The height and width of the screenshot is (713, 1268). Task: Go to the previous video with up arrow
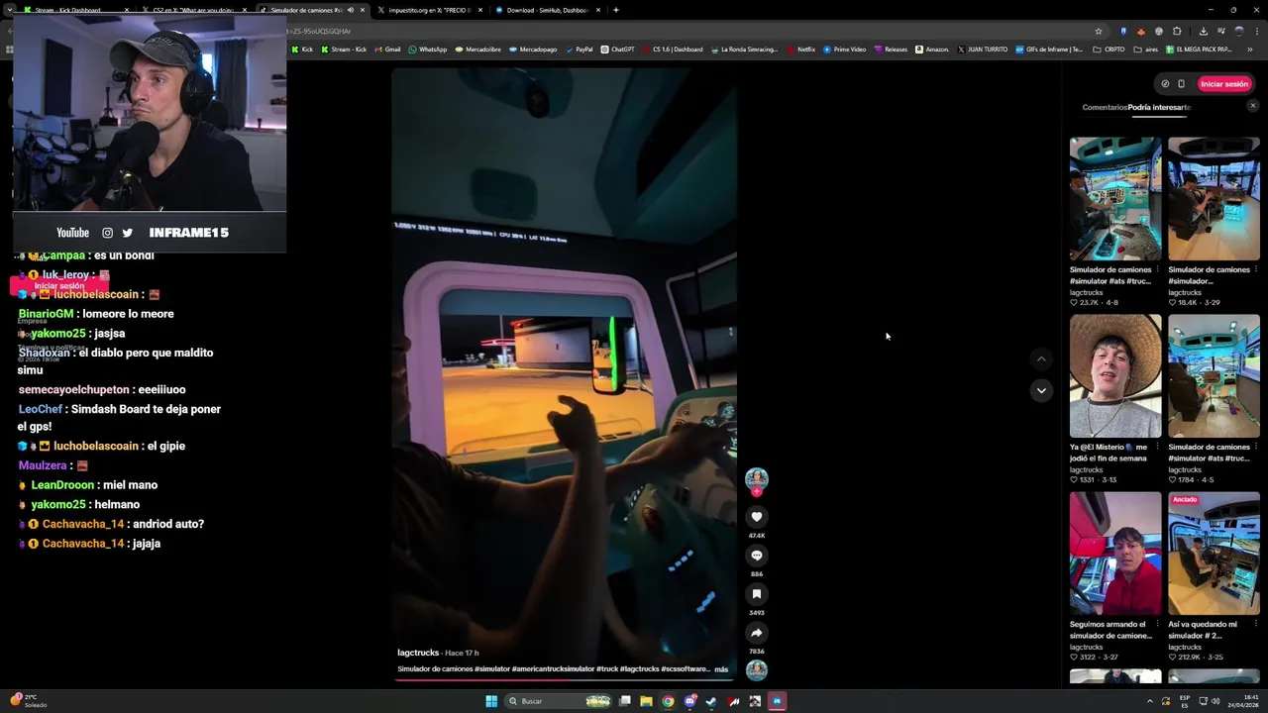click(x=1041, y=358)
